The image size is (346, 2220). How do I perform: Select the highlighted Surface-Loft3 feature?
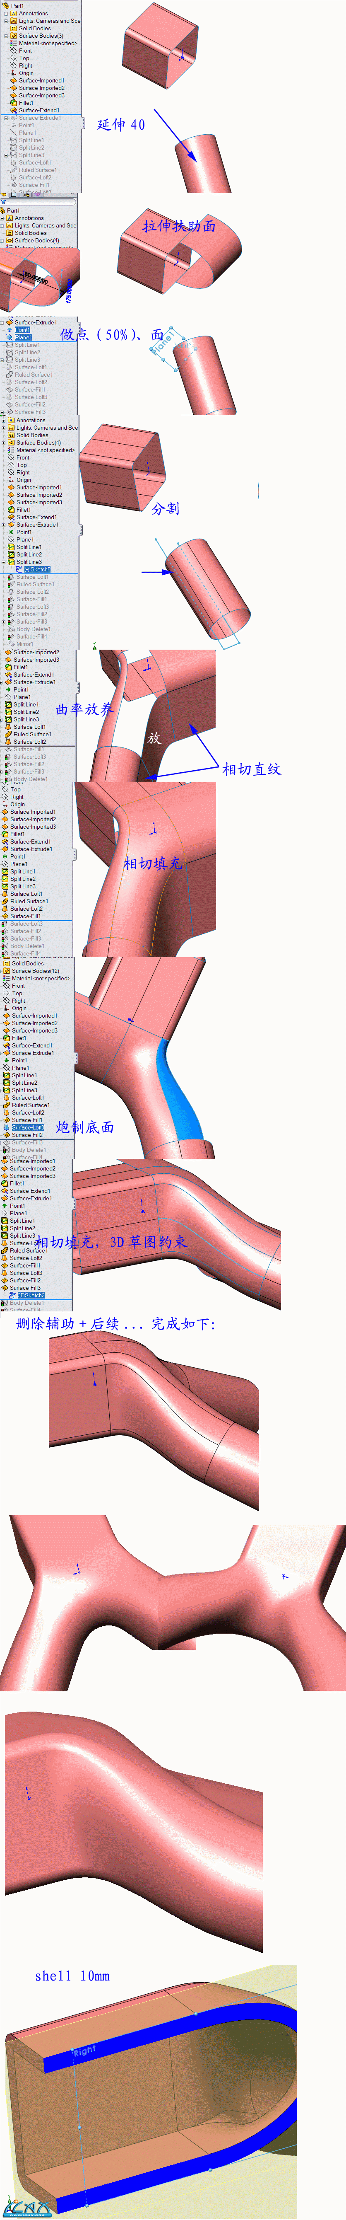28,1127
